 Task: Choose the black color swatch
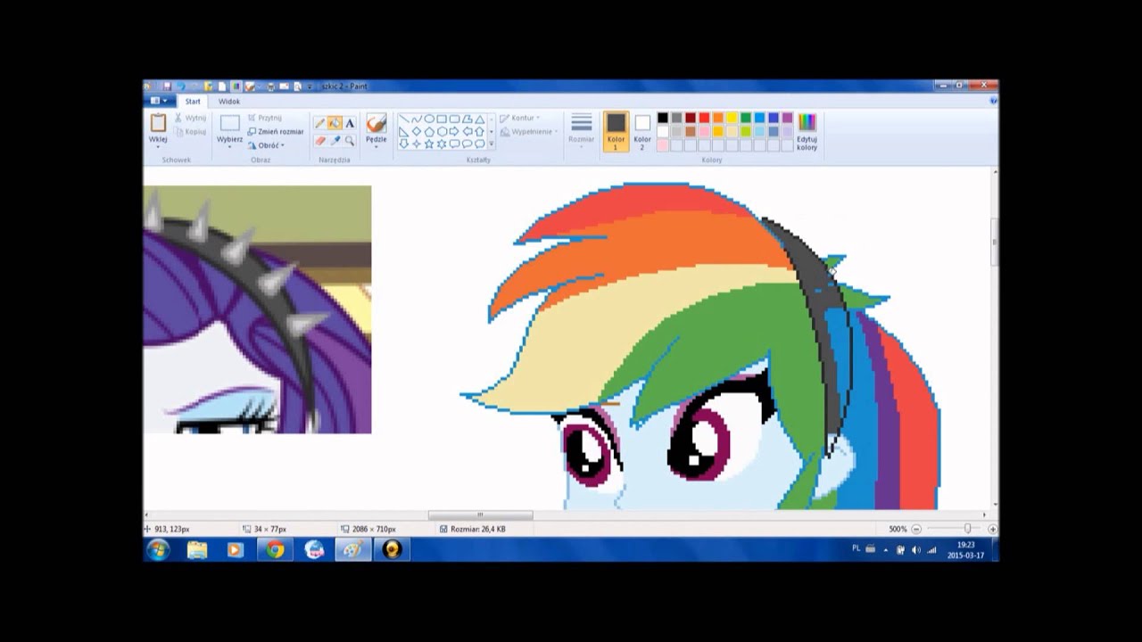point(663,118)
